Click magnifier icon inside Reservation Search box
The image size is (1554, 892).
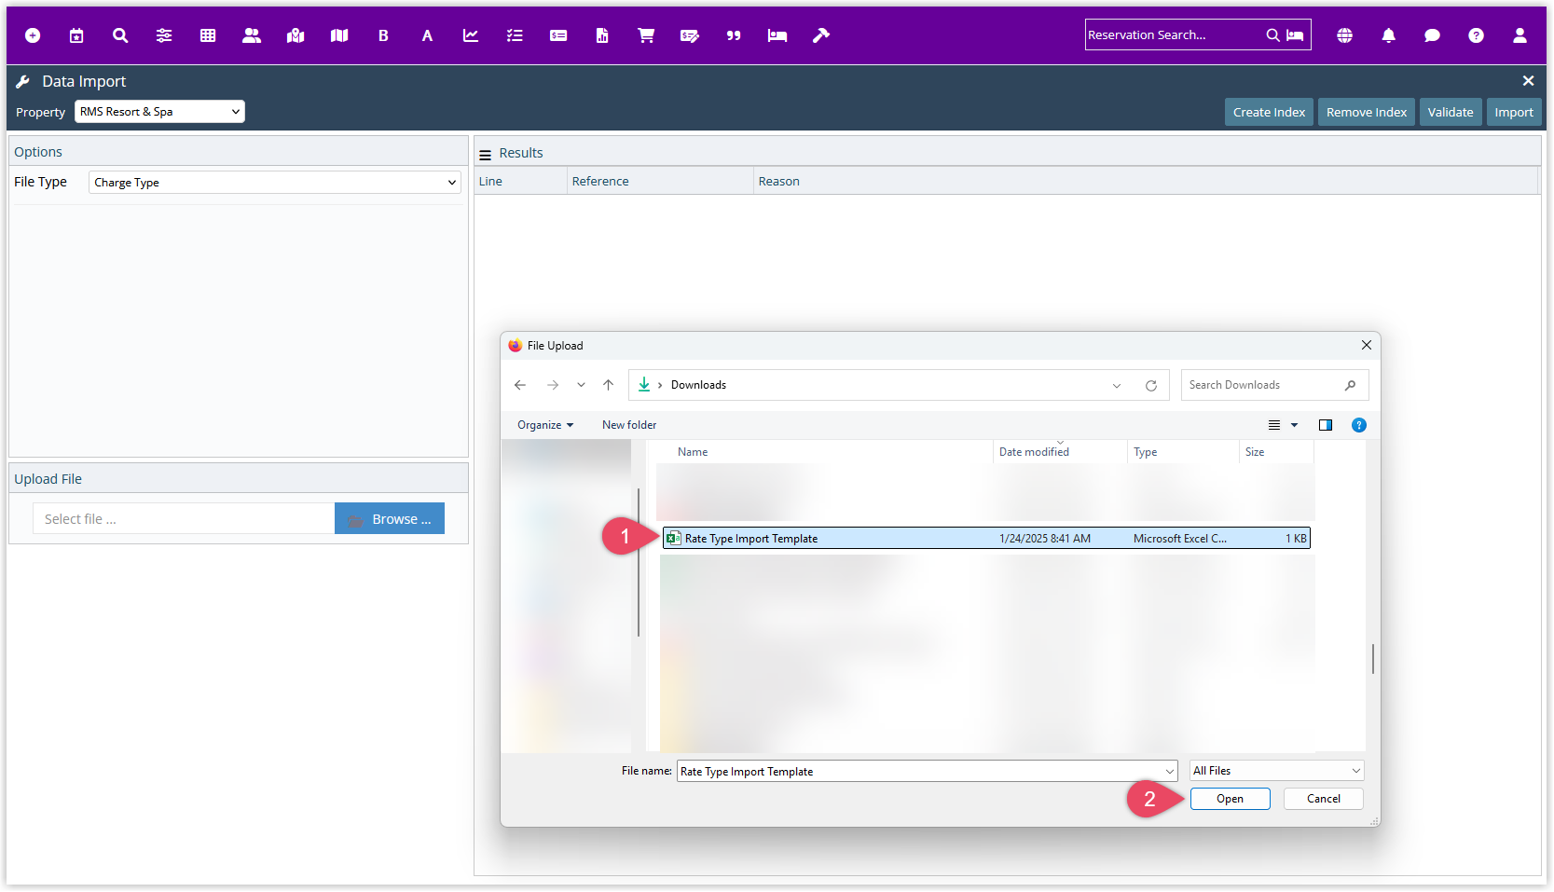pyautogui.click(x=1272, y=35)
